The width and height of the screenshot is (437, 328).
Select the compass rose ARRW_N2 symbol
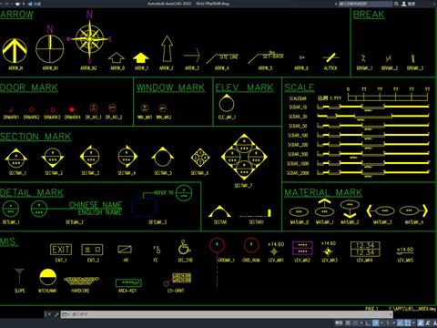coord(89,39)
